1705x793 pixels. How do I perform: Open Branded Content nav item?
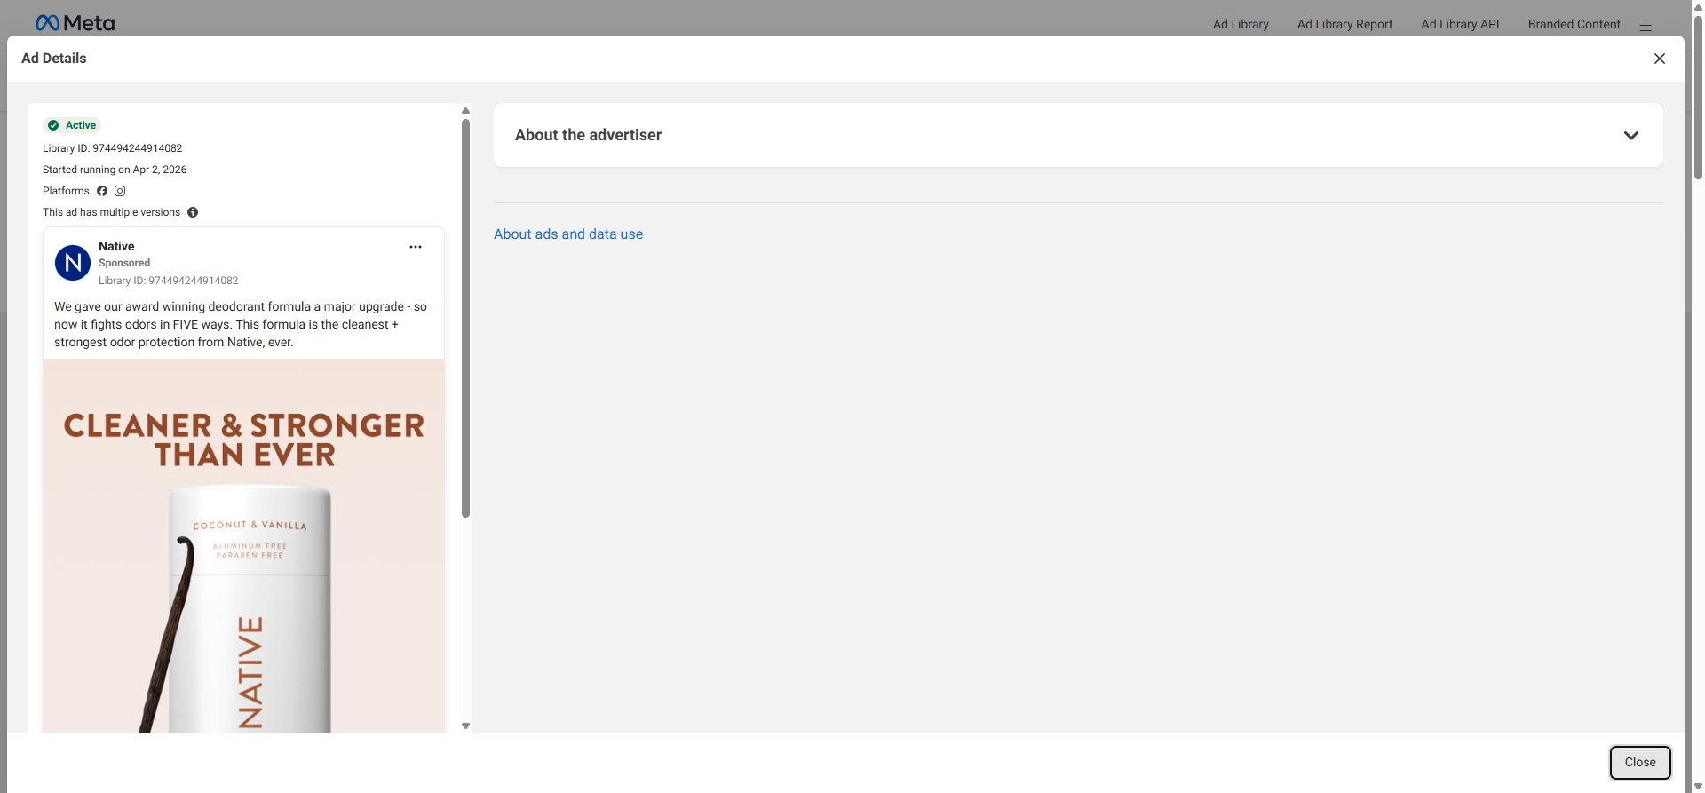point(1574,24)
